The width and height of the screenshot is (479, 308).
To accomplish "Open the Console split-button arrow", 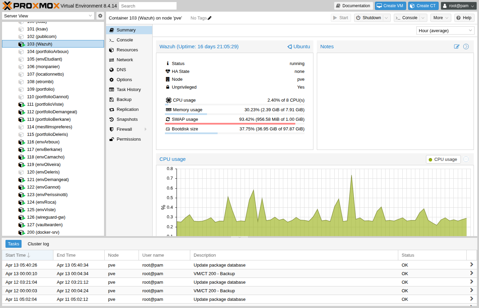I will coord(423,18).
